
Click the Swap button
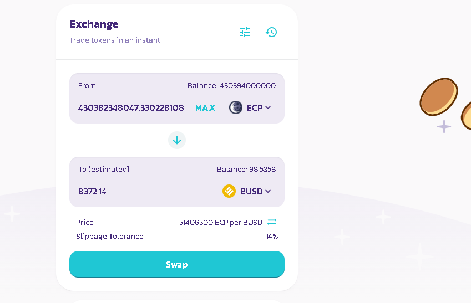(x=177, y=264)
